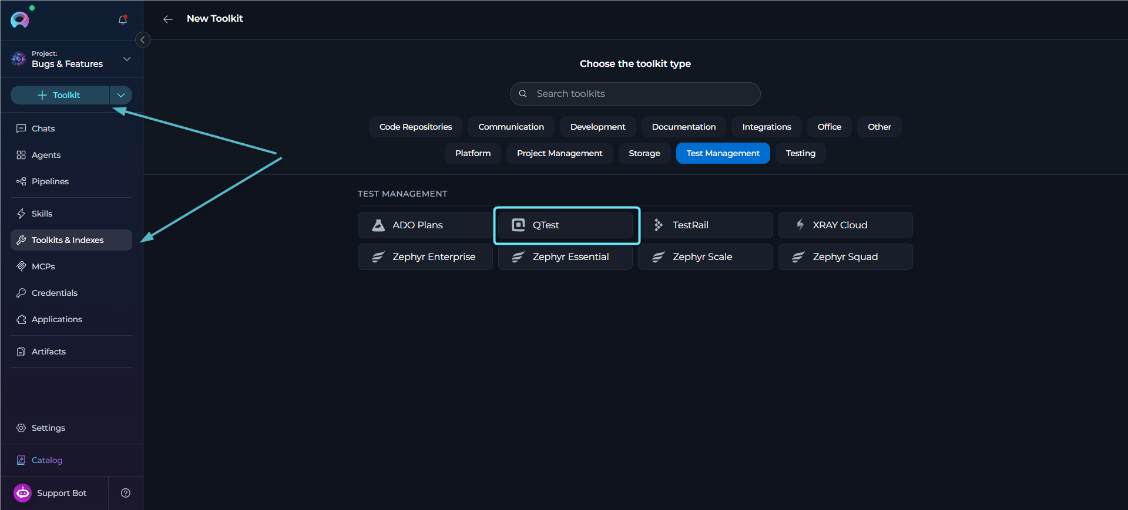Filter by Communication category
Screen dimensions: 1128x510
tap(511, 127)
